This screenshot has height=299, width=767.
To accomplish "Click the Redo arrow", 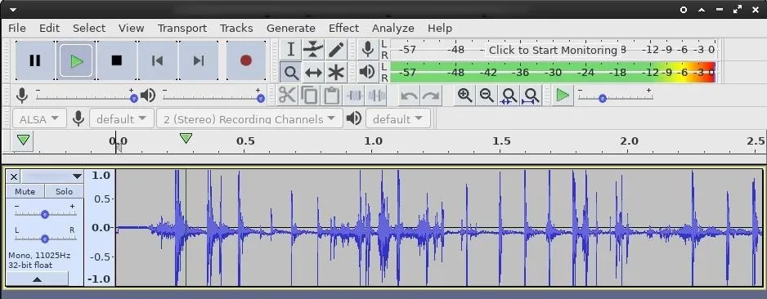I will 431,96.
